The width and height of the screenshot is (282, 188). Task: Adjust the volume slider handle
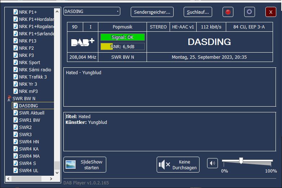[x=241, y=161]
